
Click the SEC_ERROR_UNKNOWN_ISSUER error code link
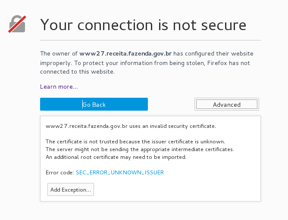120,173
